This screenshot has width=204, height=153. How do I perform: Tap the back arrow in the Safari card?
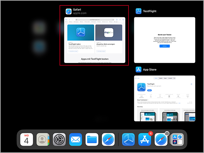coord(69,20)
